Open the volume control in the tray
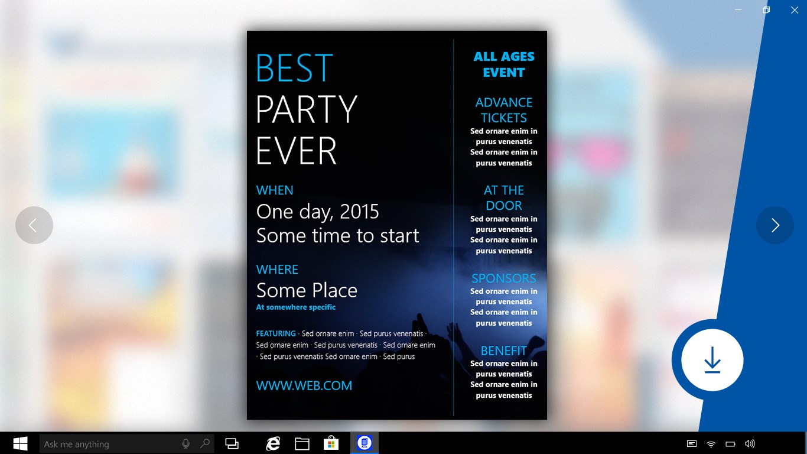This screenshot has height=454, width=807. pos(750,444)
